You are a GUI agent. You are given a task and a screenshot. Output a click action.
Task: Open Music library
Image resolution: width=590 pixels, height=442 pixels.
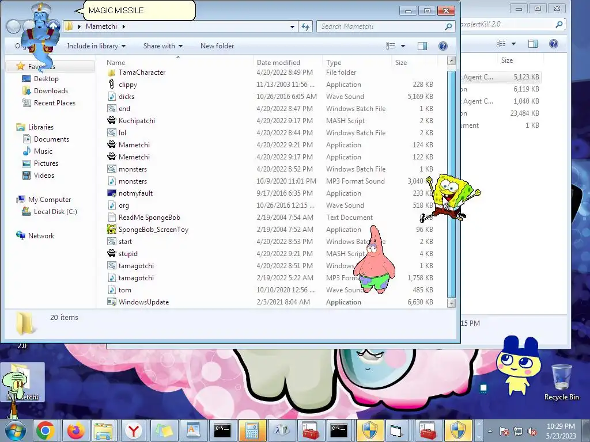pyautogui.click(x=43, y=151)
